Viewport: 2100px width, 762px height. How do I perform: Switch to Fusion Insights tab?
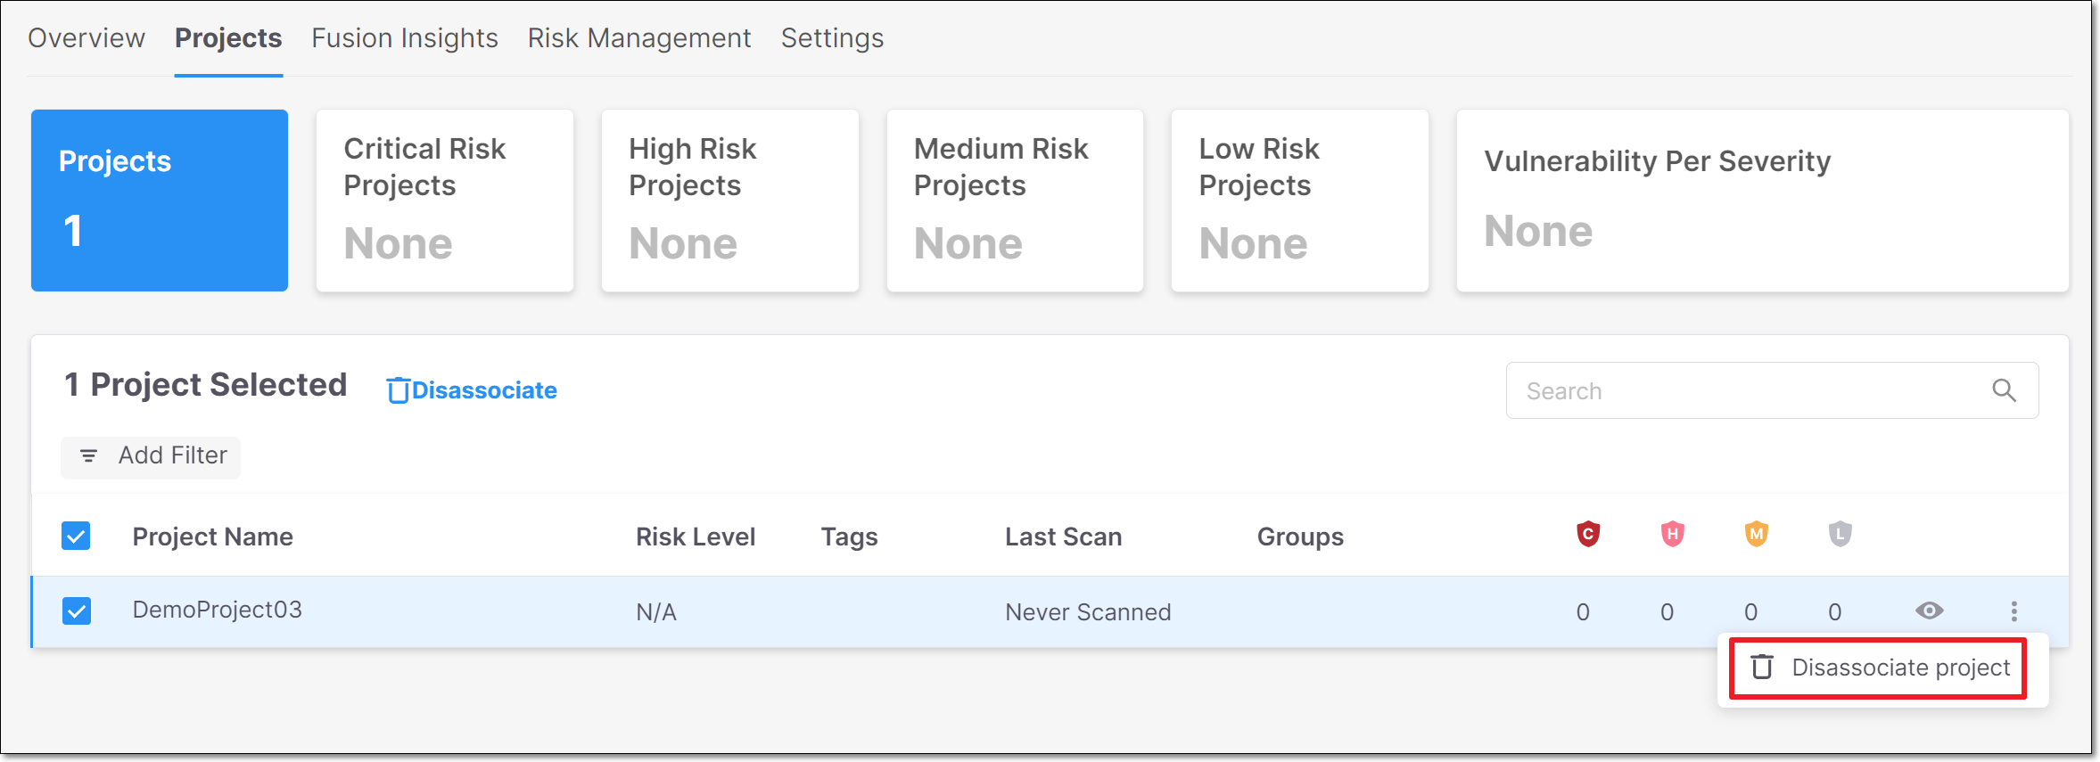(x=405, y=38)
